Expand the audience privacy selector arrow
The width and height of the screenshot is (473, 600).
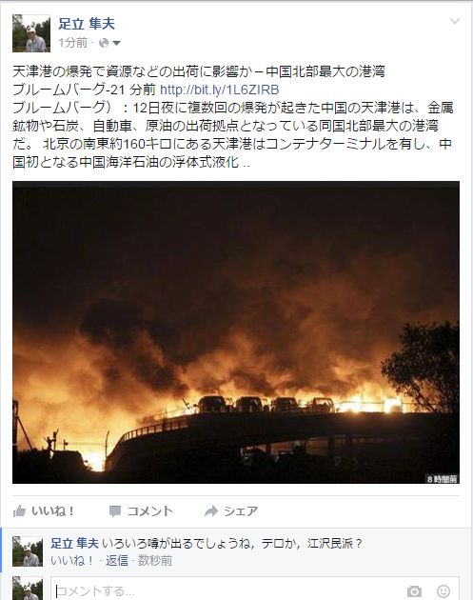click(x=117, y=43)
